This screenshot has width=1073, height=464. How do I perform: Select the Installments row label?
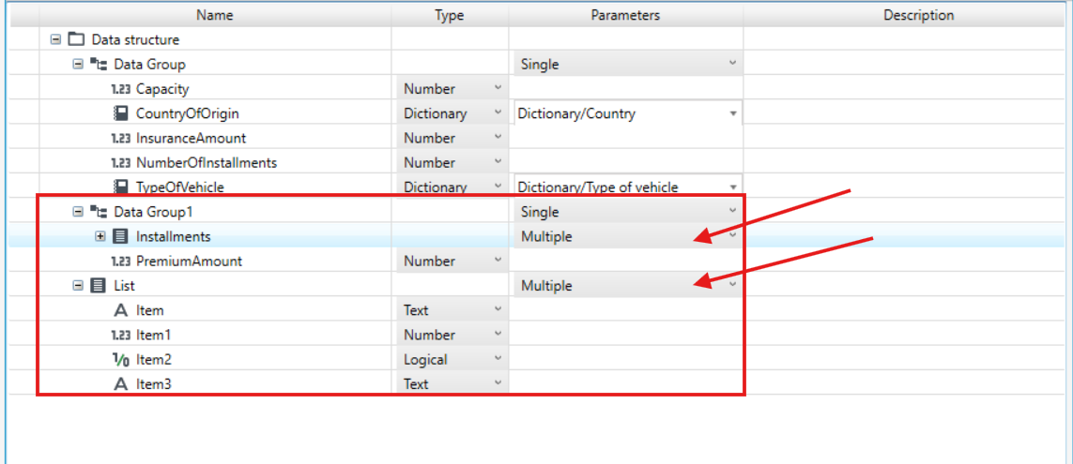(x=173, y=236)
